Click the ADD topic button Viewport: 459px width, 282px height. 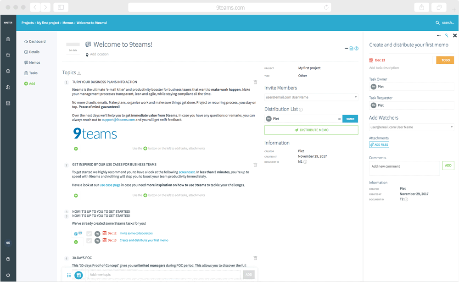click(x=248, y=275)
